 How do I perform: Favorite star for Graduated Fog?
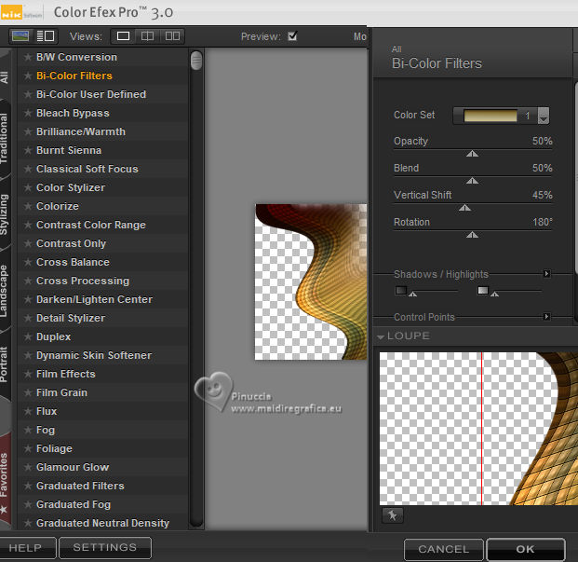[28, 504]
